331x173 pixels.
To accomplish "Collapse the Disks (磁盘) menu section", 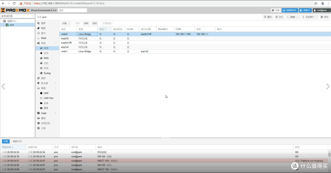I will tap(56, 88).
